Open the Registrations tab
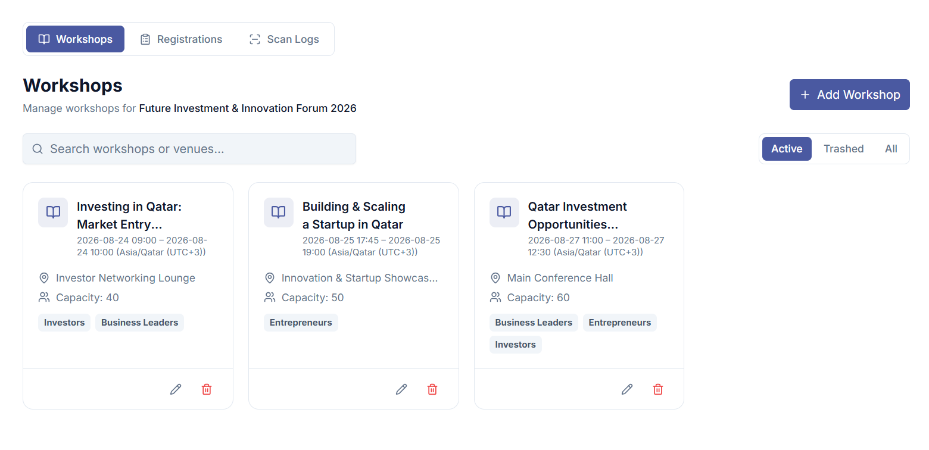 pyautogui.click(x=181, y=39)
